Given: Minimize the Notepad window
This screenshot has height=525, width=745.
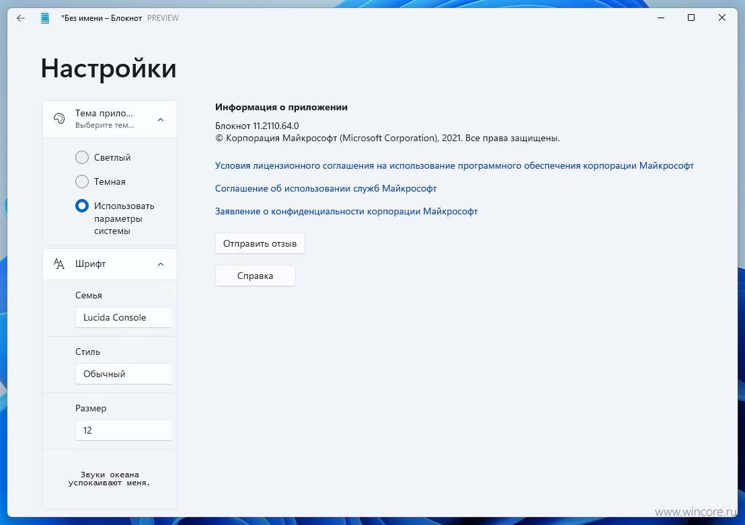Looking at the screenshot, I should [661, 17].
